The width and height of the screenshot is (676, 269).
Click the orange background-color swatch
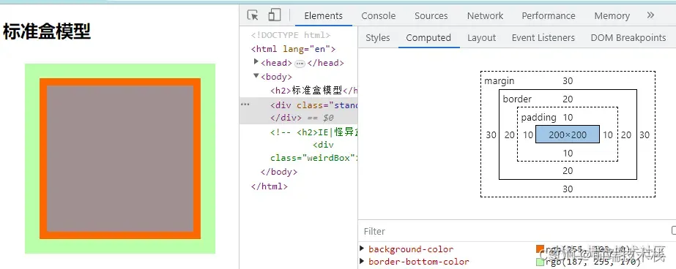[540, 249]
